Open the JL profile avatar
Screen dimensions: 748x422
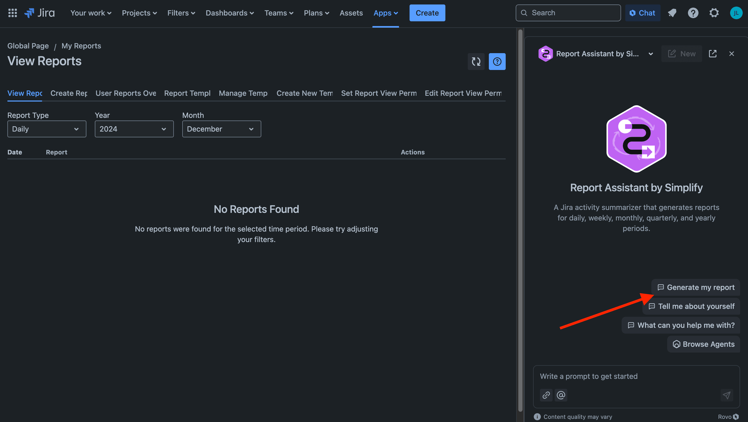tap(736, 13)
